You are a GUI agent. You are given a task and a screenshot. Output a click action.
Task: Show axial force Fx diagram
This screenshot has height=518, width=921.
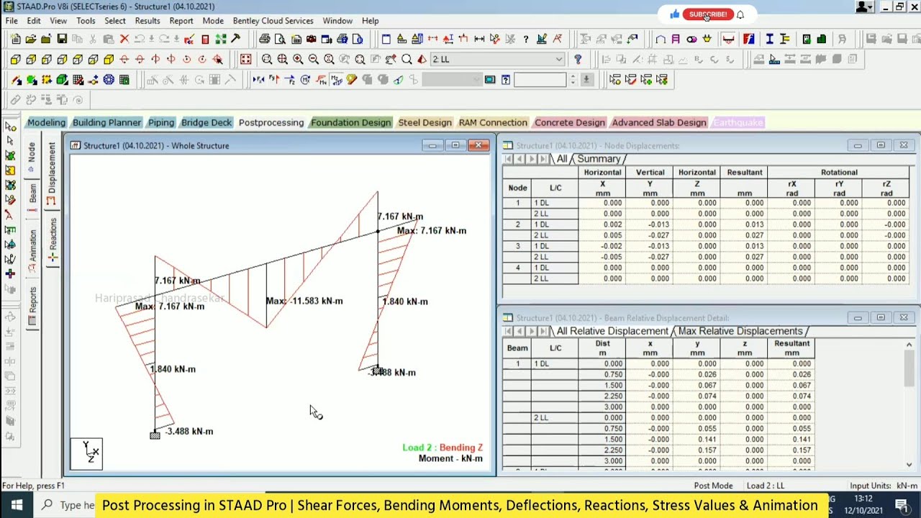[x=258, y=80]
